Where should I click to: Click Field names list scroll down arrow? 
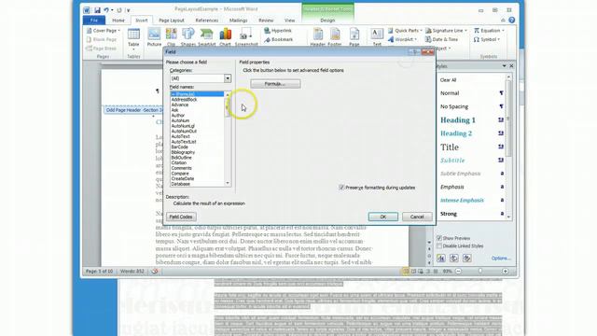tap(228, 184)
